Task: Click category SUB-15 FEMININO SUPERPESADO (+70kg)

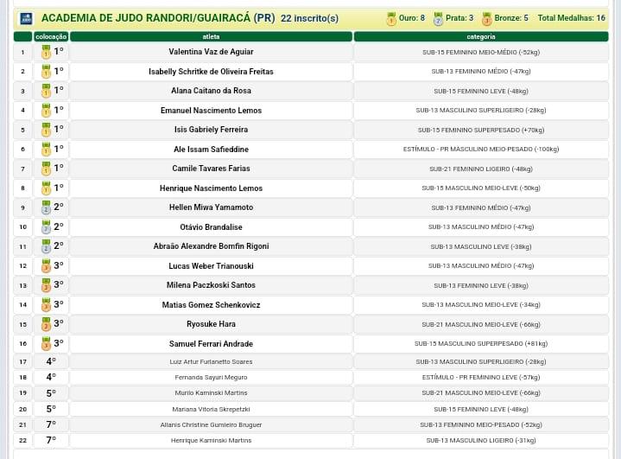Action: 481,130
